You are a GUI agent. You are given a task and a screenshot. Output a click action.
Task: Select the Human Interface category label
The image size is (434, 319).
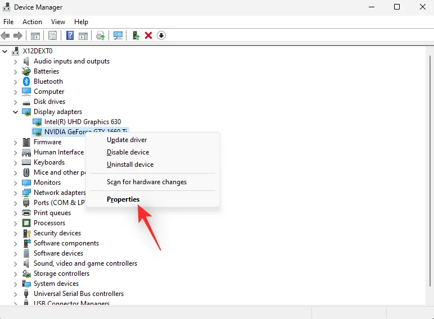(58, 152)
